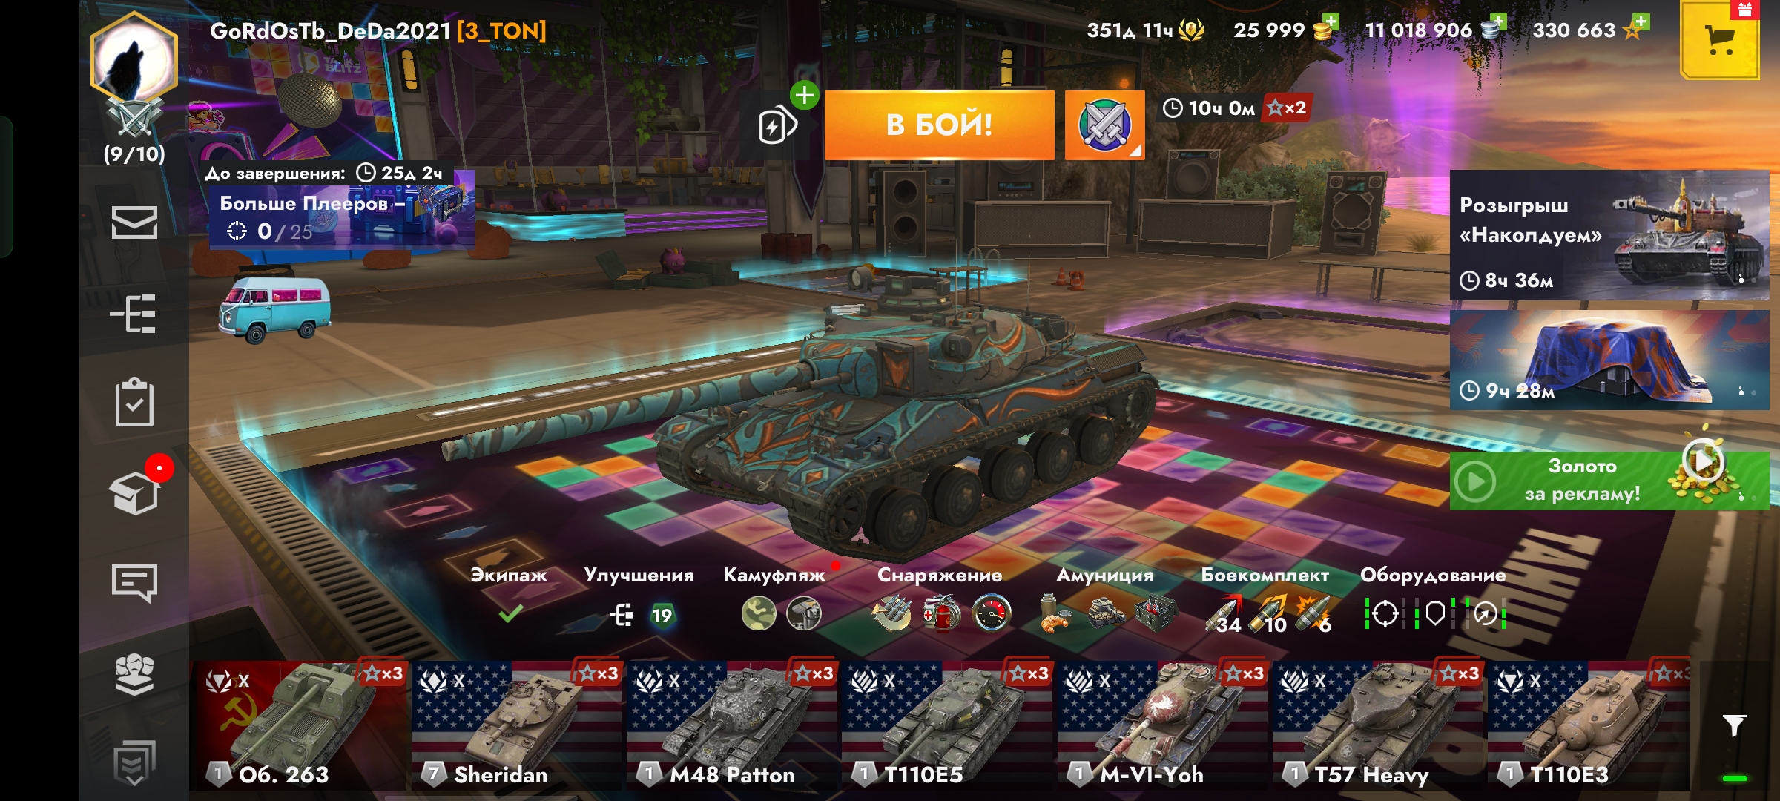Watch ad via Золото за рекламу button
Screen dimensions: 1780x801
point(1609,481)
